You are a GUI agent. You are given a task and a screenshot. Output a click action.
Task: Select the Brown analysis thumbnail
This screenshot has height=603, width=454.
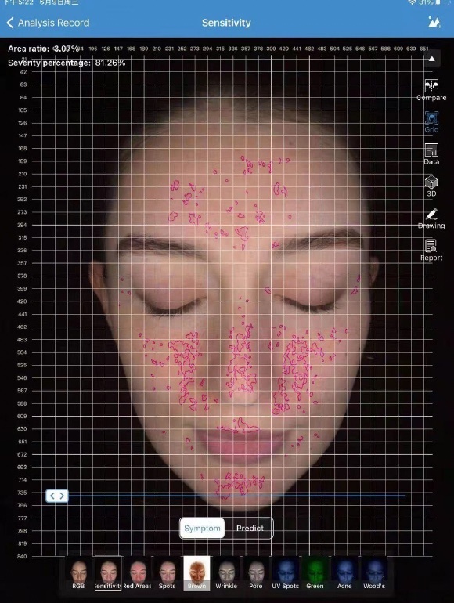(196, 573)
